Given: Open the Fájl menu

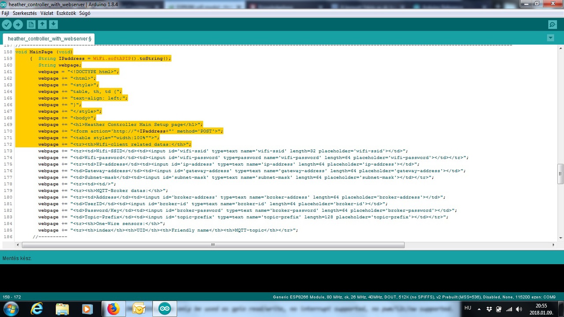Looking at the screenshot, I should (5, 13).
